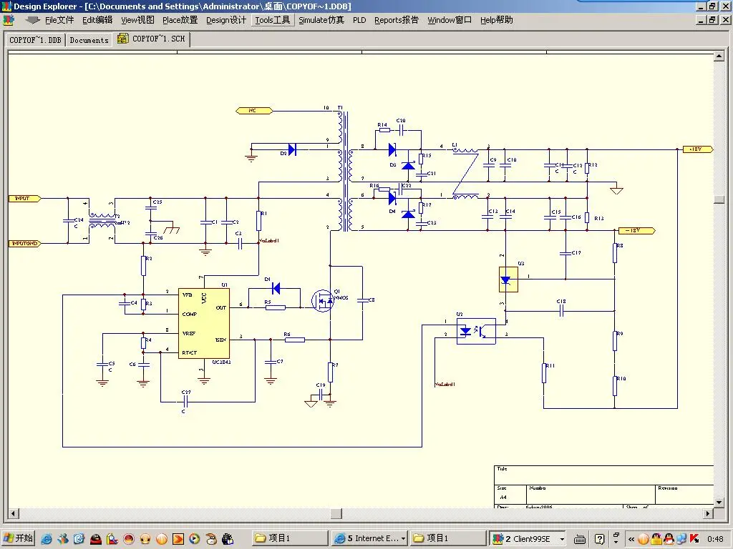This screenshot has width=733, height=549.
Task: Open the PLD menu
Action: (359, 20)
